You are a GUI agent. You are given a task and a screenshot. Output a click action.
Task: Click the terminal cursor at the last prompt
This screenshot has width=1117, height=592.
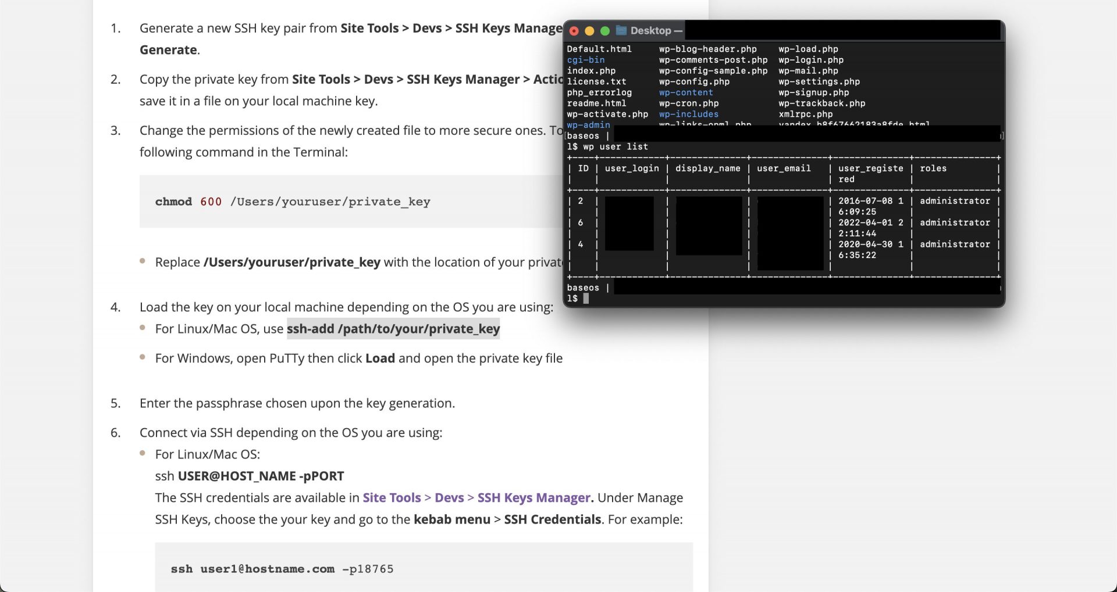[x=586, y=298]
